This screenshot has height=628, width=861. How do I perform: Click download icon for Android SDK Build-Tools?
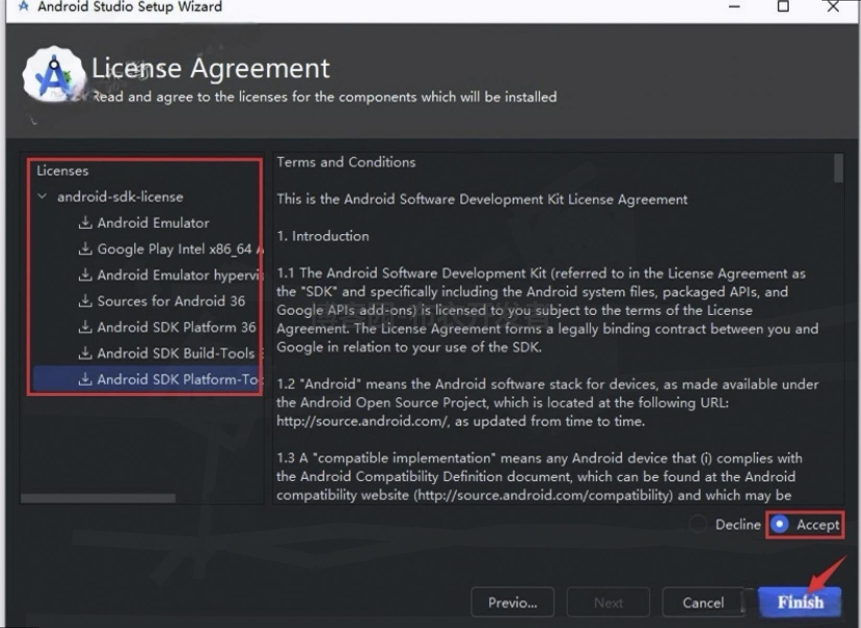click(85, 353)
